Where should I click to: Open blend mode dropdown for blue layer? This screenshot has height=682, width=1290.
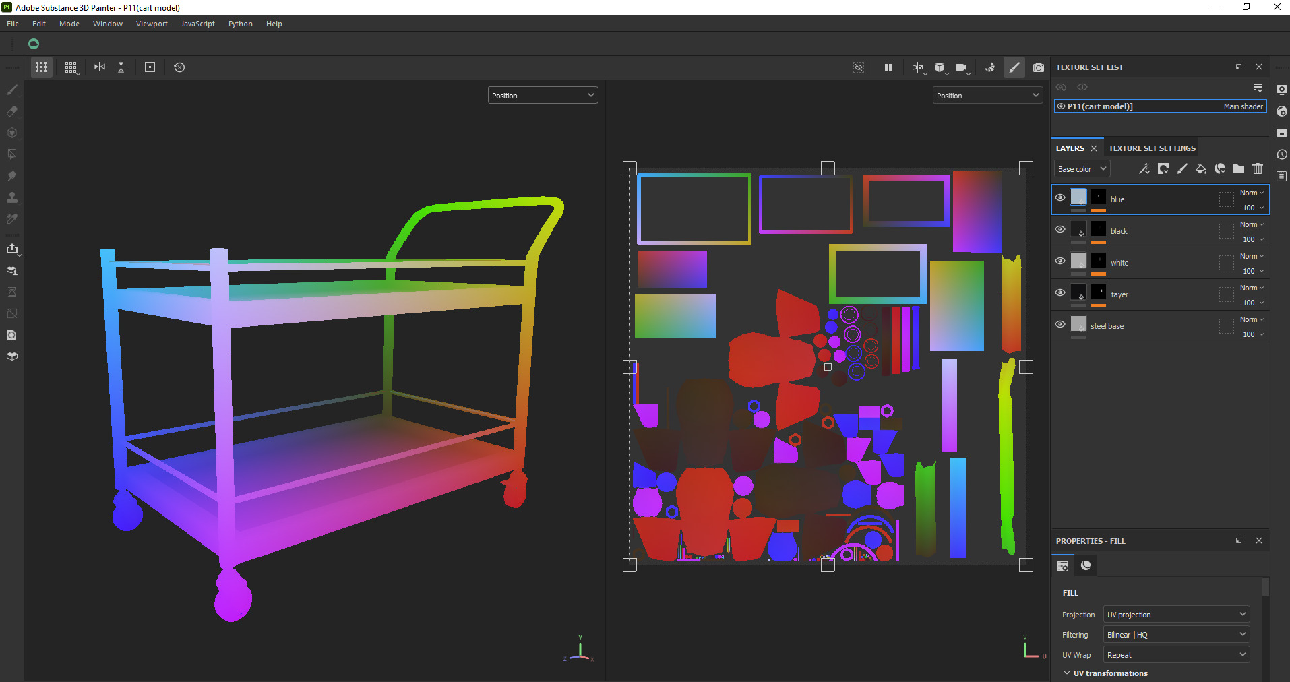tap(1252, 193)
